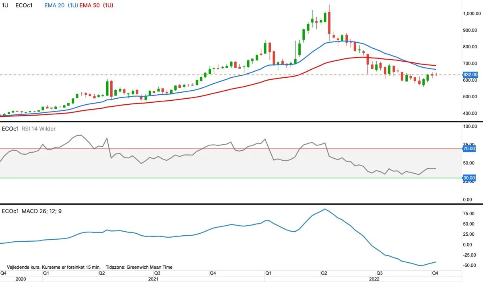
Task: Click the 632.00 current price tag
Action: [x=470, y=75]
